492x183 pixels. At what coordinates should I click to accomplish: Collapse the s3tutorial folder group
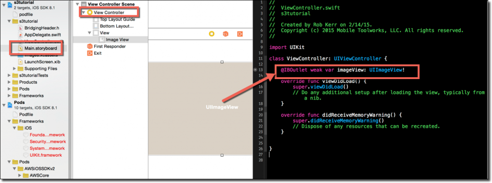coord(9,22)
